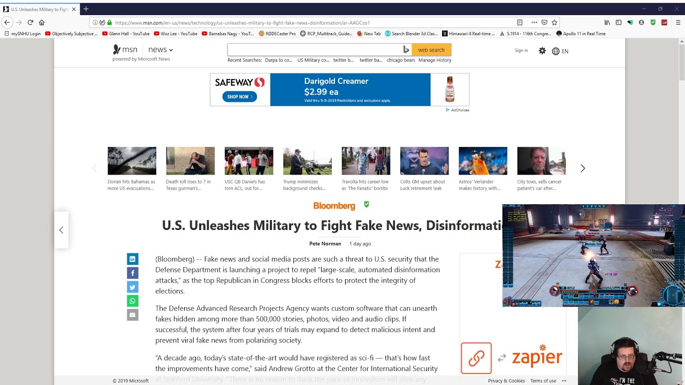Select recent search chicago bears
The image size is (685, 385).
coord(401,60)
